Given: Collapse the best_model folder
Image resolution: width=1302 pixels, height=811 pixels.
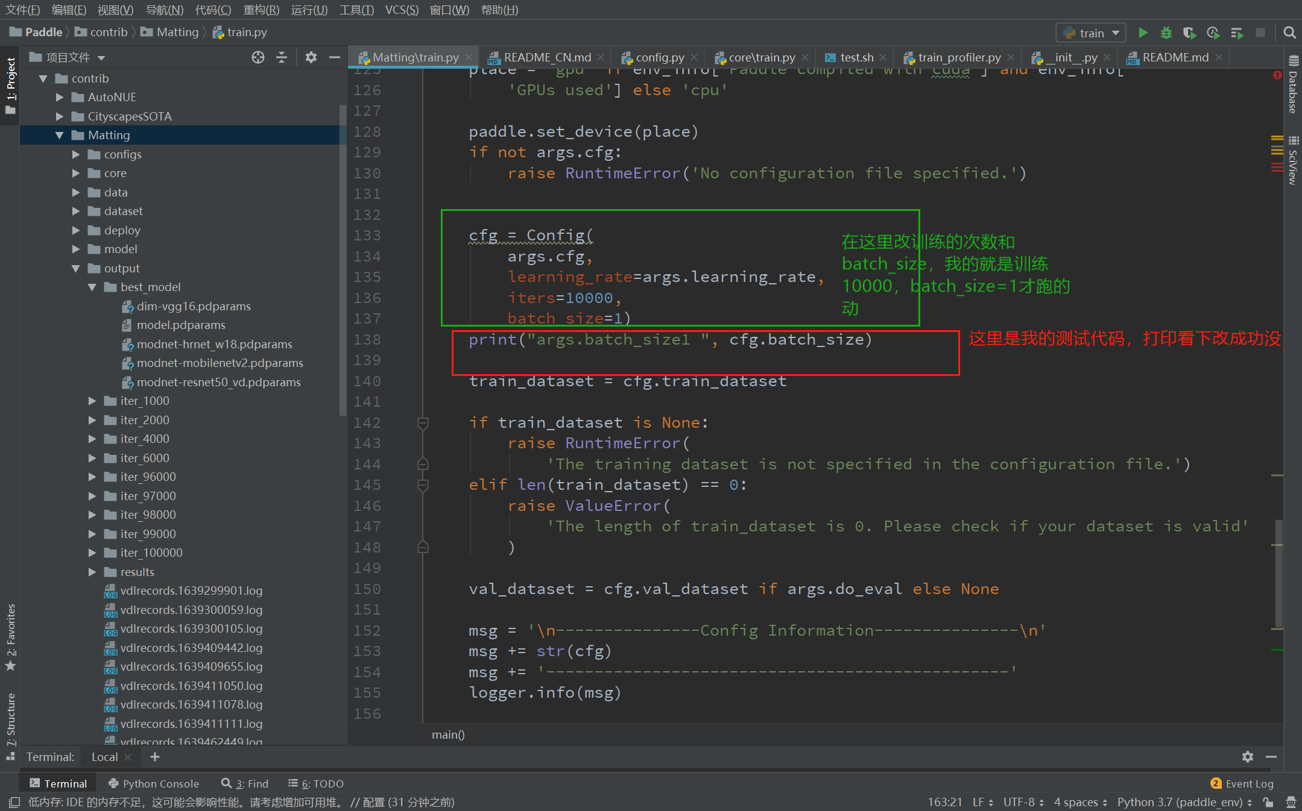Looking at the screenshot, I should [92, 287].
